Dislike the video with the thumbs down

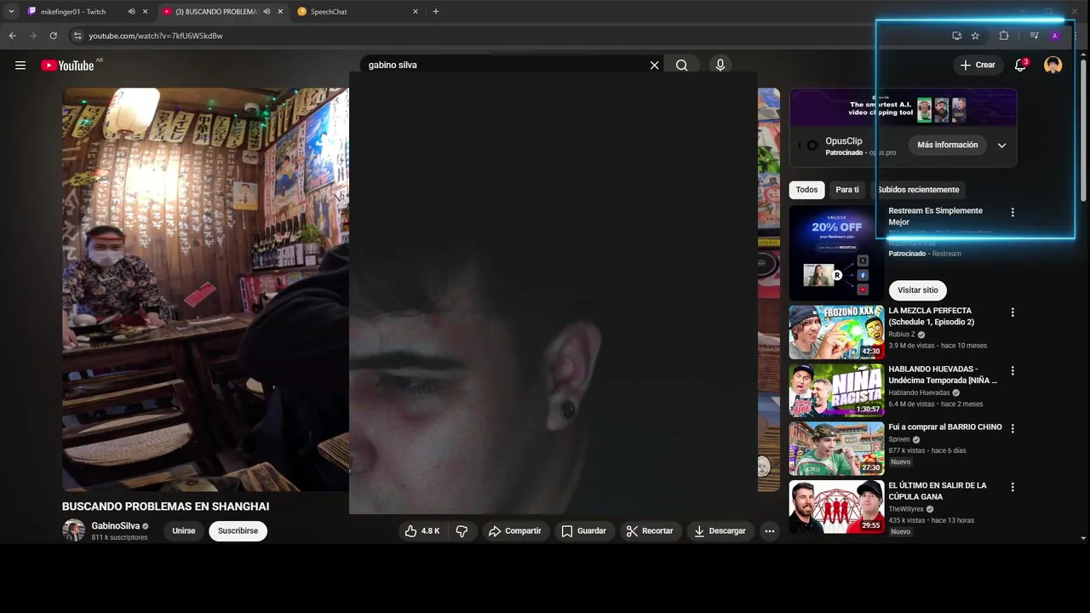pyautogui.click(x=462, y=530)
